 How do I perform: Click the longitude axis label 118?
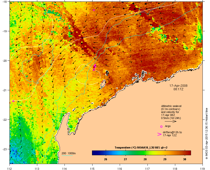click(x=175, y=169)
